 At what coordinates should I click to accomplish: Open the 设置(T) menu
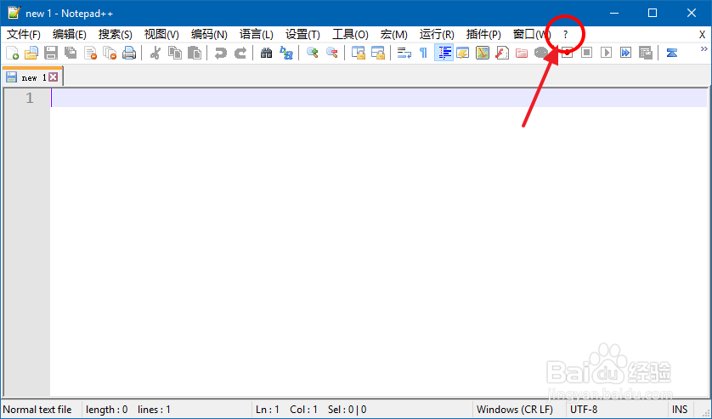(x=302, y=35)
